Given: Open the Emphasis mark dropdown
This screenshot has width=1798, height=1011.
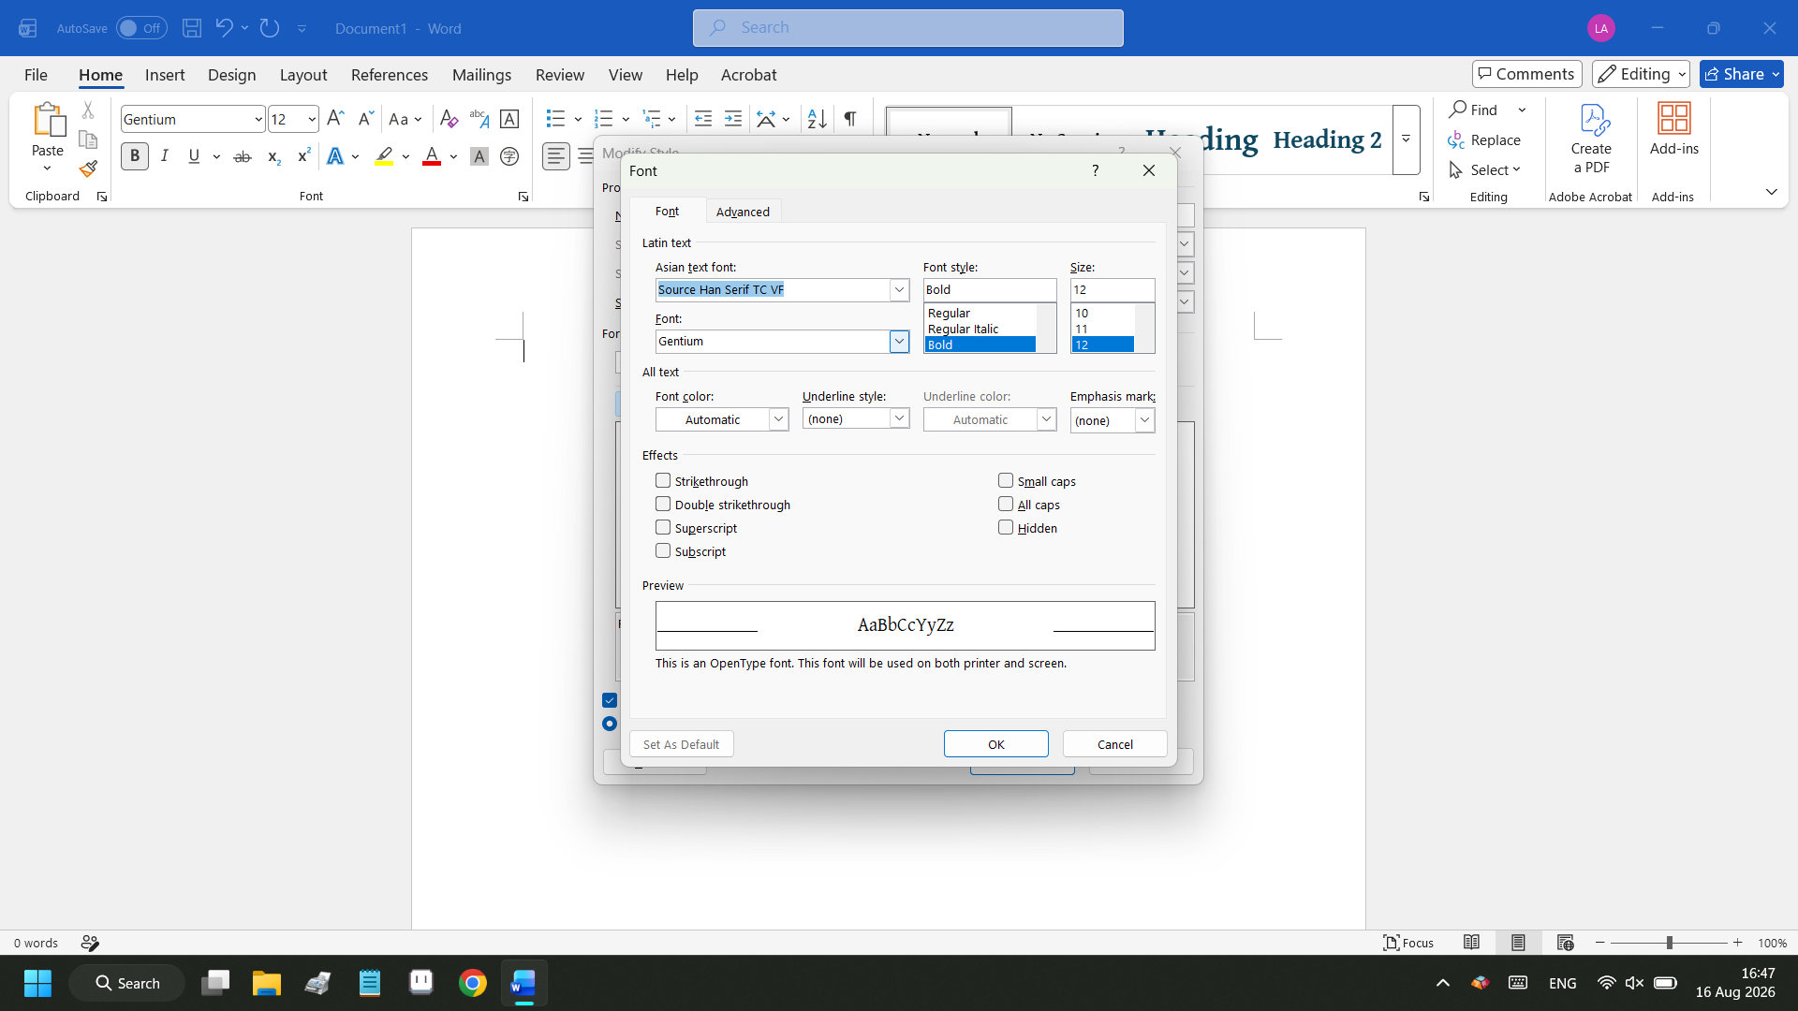Looking at the screenshot, I should 1144,420.
